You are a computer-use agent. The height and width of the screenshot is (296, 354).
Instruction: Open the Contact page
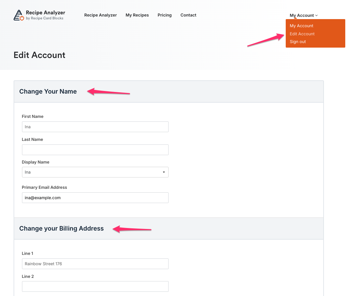(188, 15)
